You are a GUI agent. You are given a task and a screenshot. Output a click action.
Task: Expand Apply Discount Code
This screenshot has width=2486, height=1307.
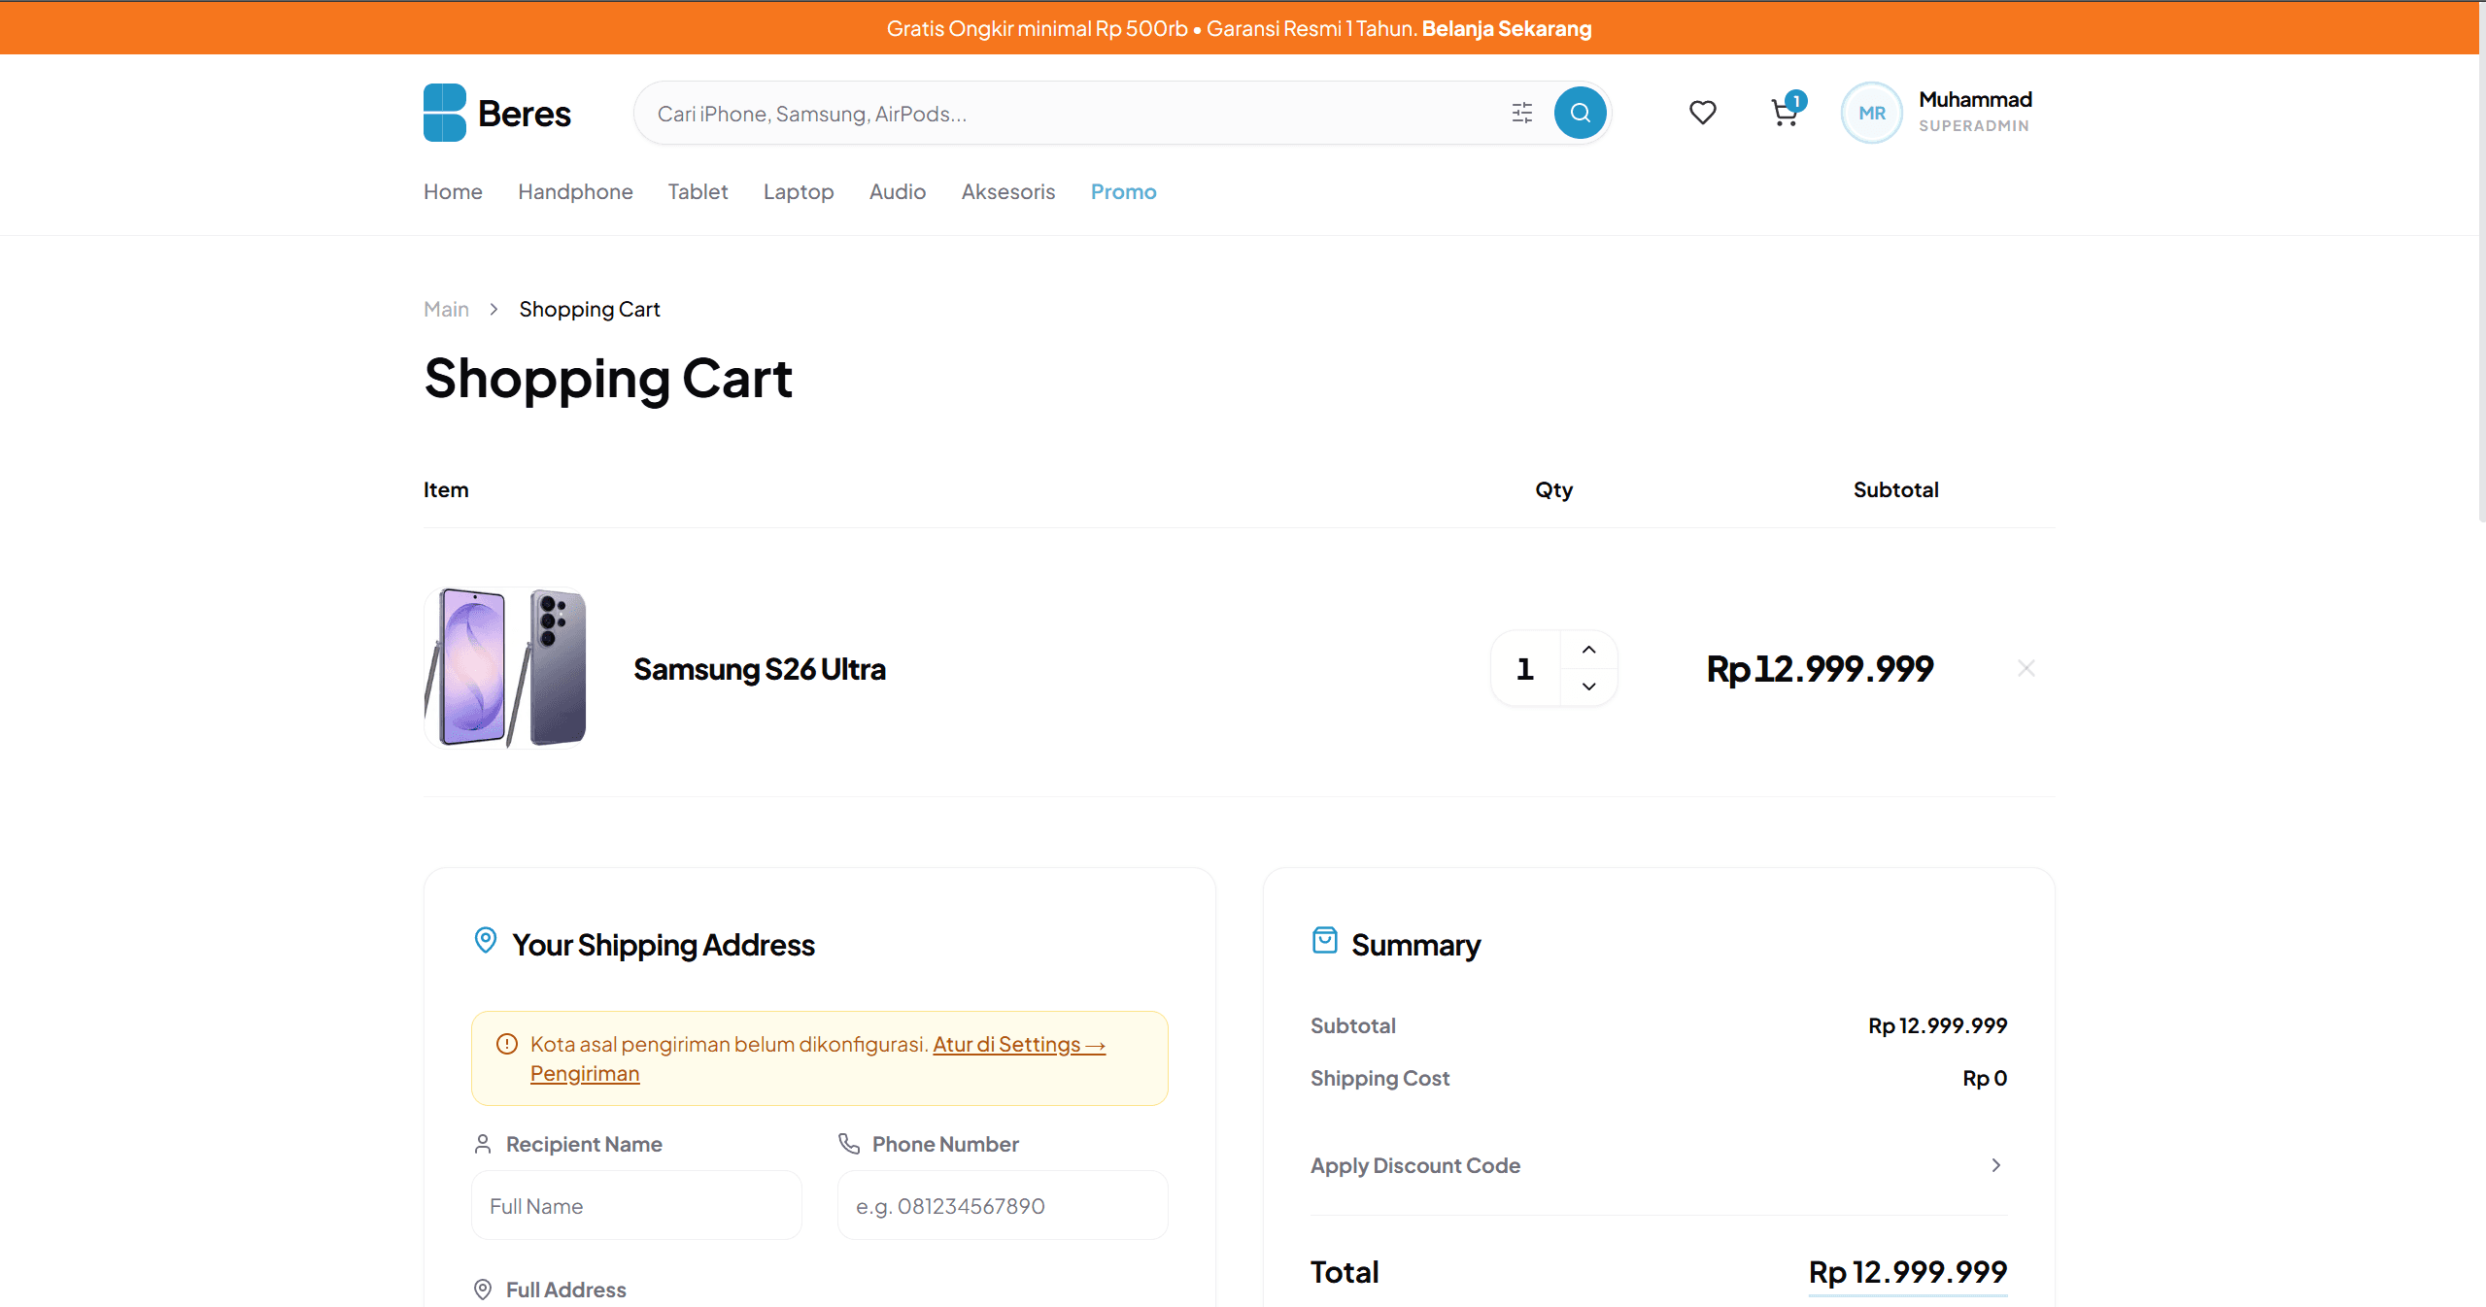(x=1658, y=1165)
